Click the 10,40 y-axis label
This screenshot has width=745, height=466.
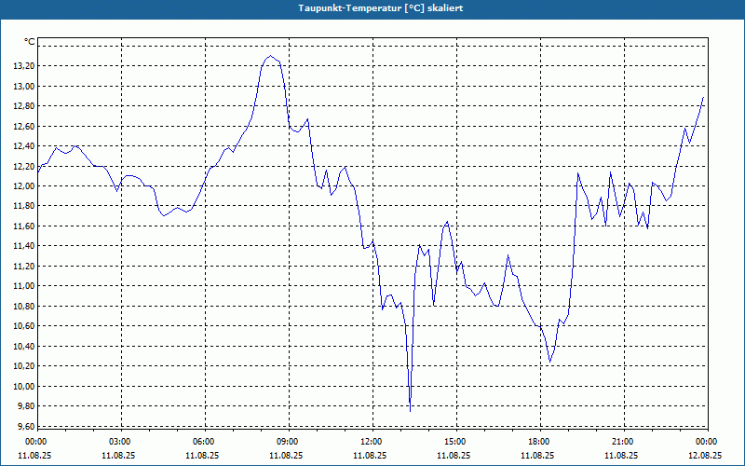click(25, 346)
